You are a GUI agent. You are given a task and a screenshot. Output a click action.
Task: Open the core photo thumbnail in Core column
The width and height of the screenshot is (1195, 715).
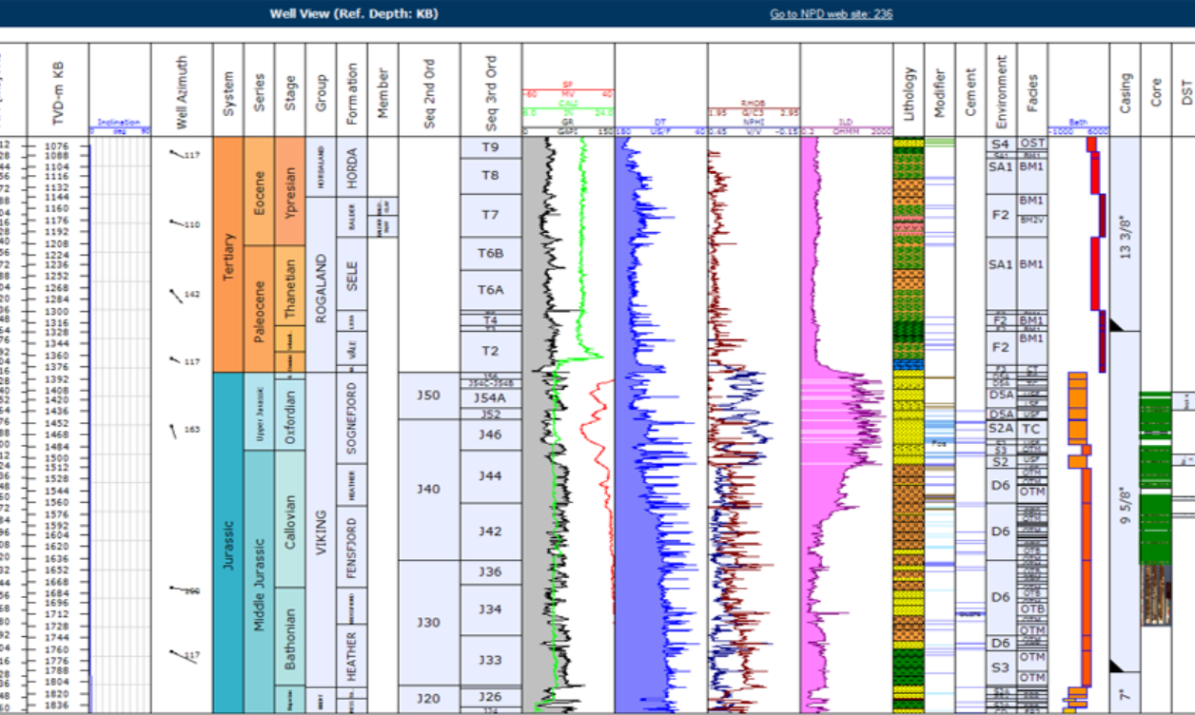pos(1155,595)
